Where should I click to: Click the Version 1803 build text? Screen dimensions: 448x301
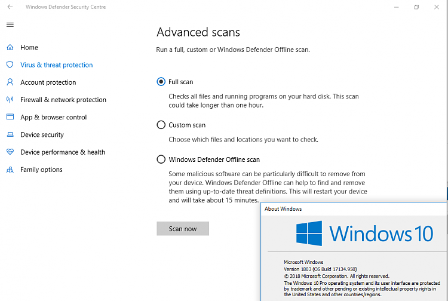tap(320, 269)
